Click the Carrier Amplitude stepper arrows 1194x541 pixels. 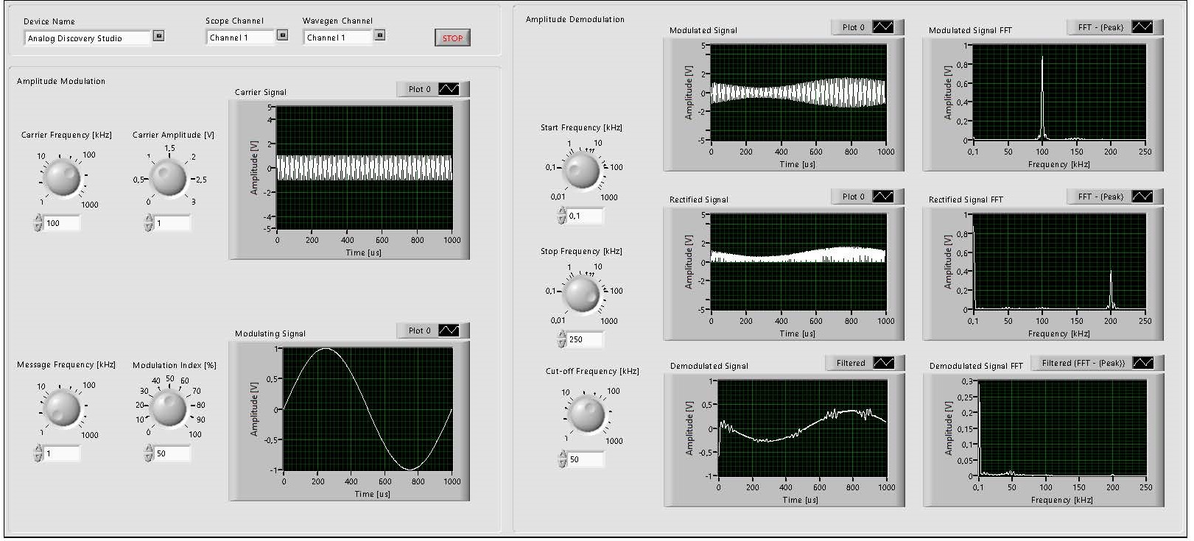[149, 223]
